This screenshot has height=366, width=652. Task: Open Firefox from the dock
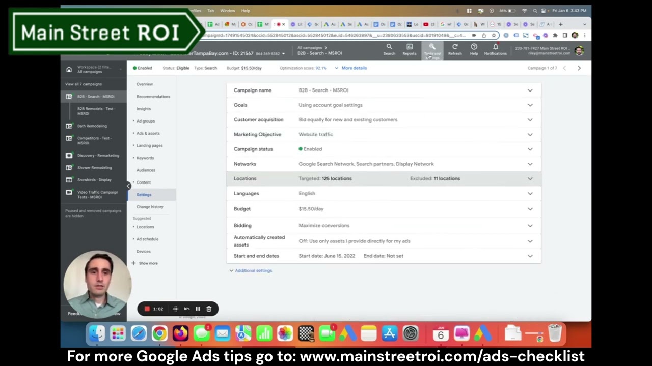(180, 333)
